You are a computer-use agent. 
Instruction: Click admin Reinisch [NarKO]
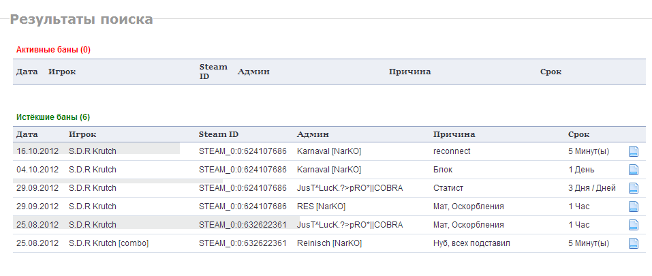[329, 243]
